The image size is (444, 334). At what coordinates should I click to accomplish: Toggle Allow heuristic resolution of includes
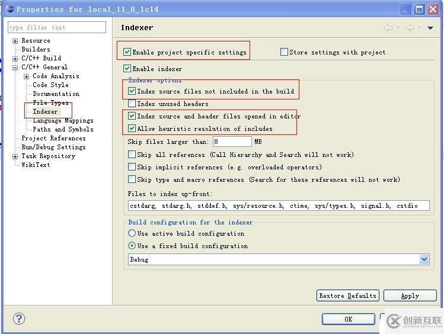(132, 128)
